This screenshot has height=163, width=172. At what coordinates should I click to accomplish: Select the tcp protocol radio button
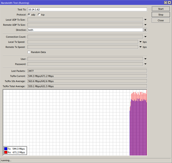[x=39, y=15]
